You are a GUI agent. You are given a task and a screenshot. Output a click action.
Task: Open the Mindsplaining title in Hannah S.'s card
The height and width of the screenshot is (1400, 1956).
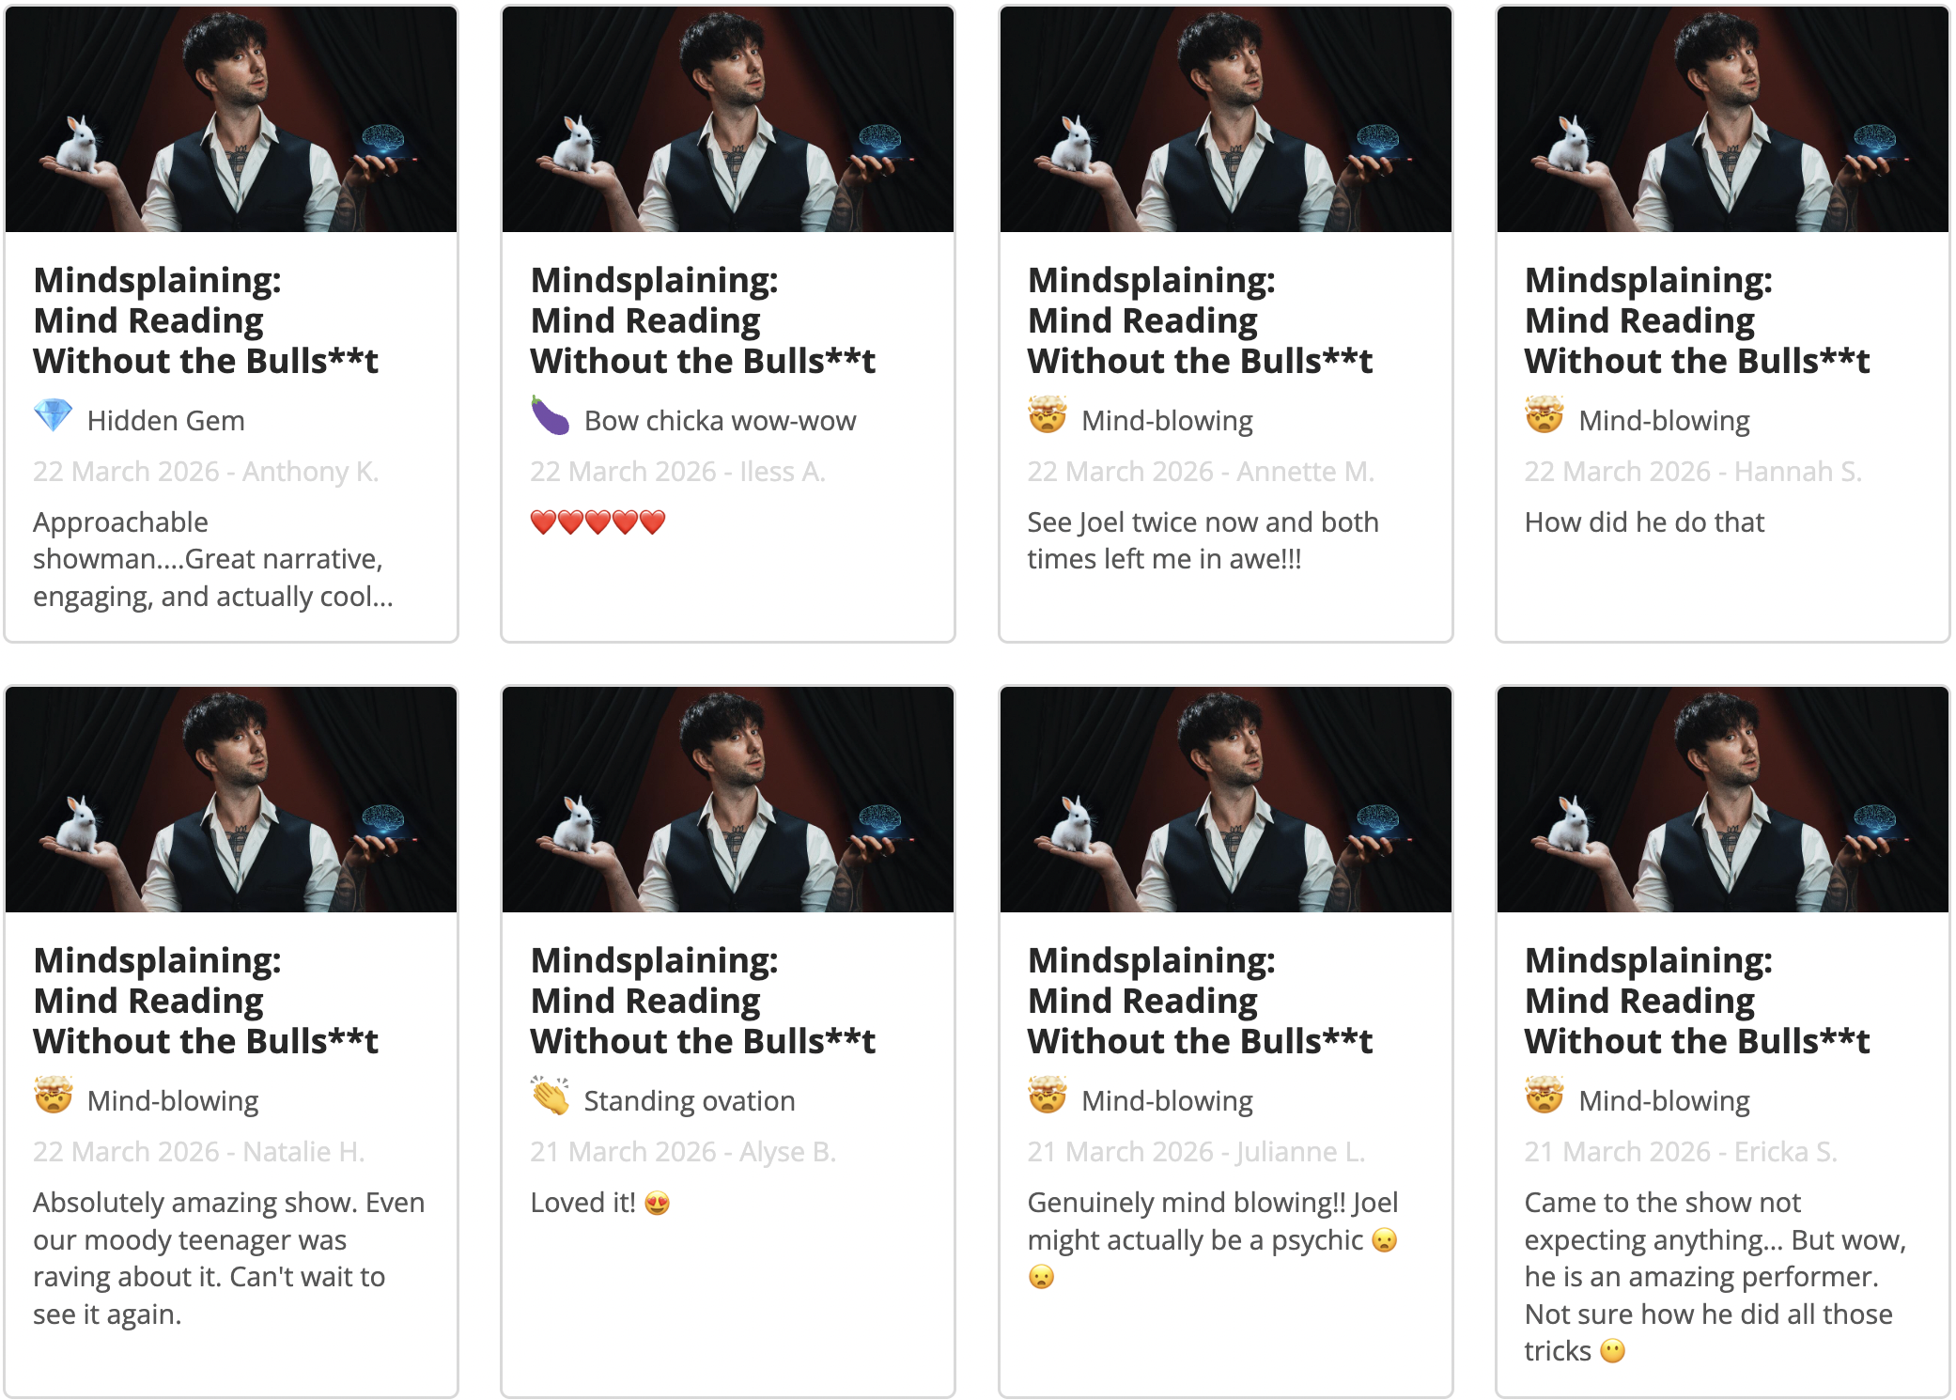click(1697, 320)
